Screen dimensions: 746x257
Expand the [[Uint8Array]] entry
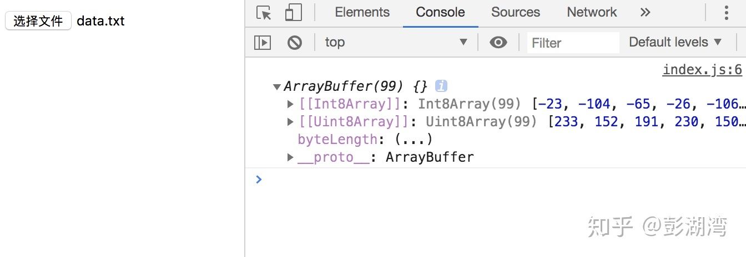pyautogui.click(x=290, y=122)
